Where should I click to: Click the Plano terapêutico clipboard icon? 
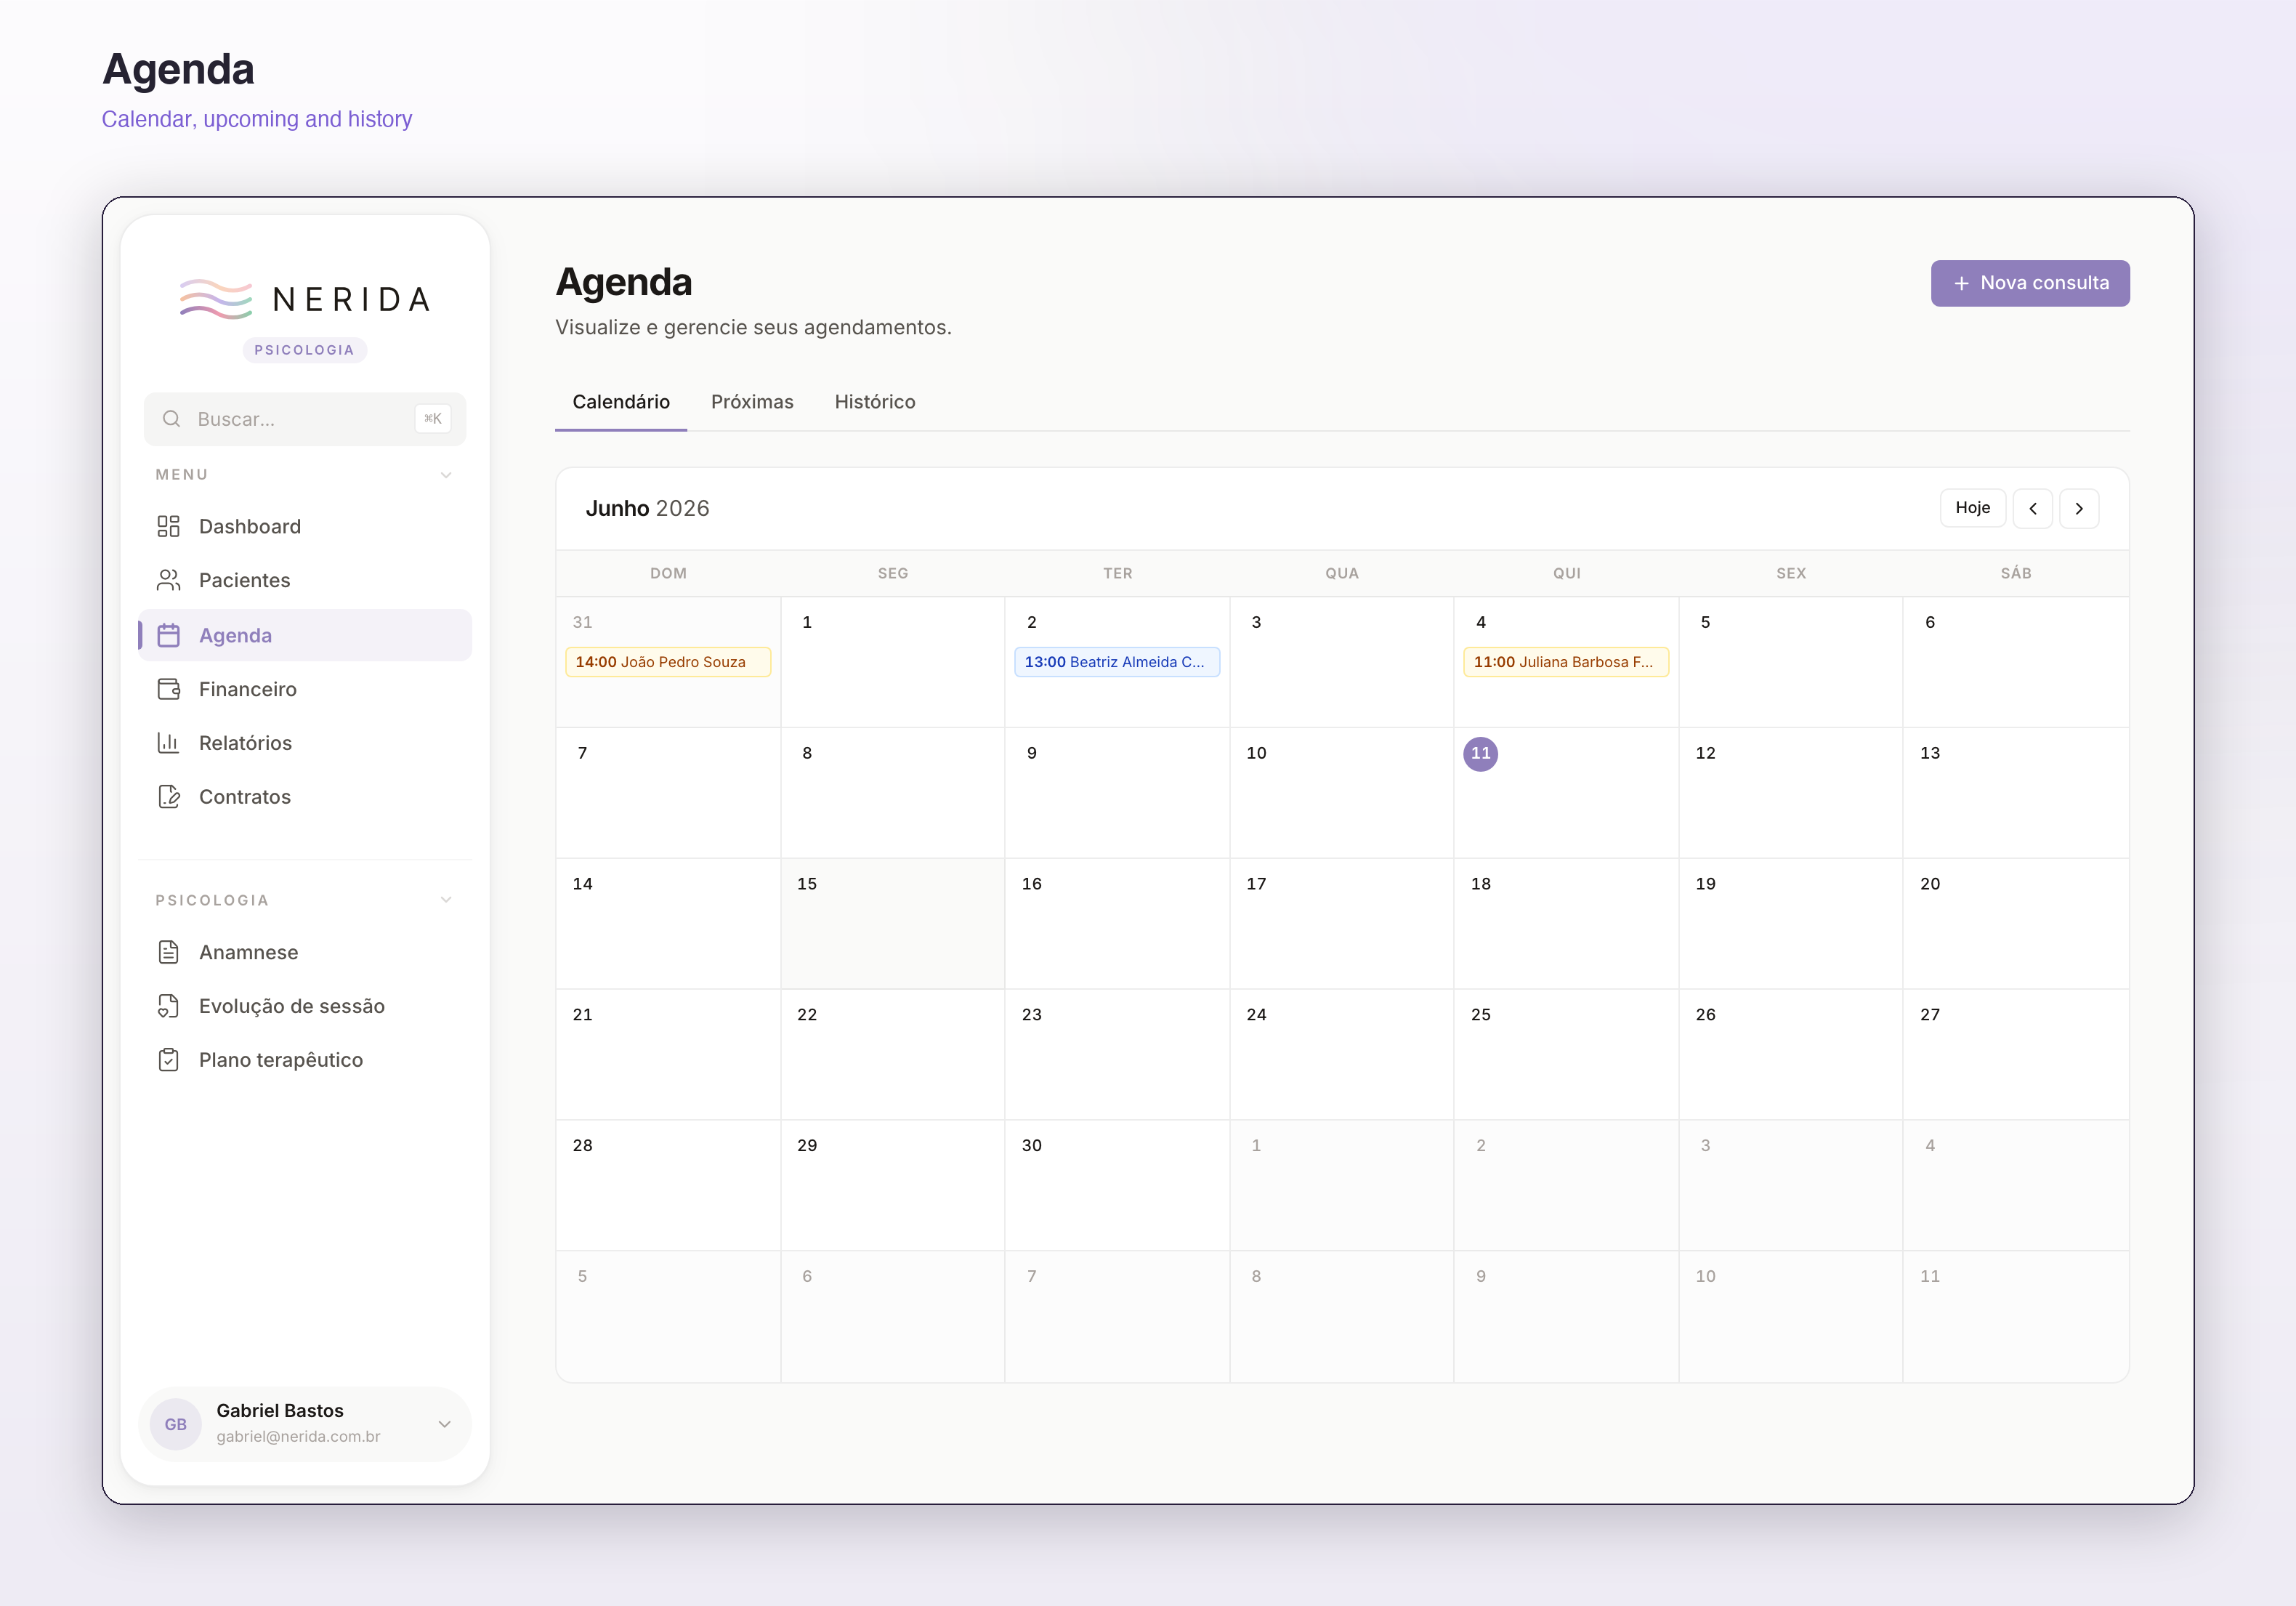(x=168, y=1060)
